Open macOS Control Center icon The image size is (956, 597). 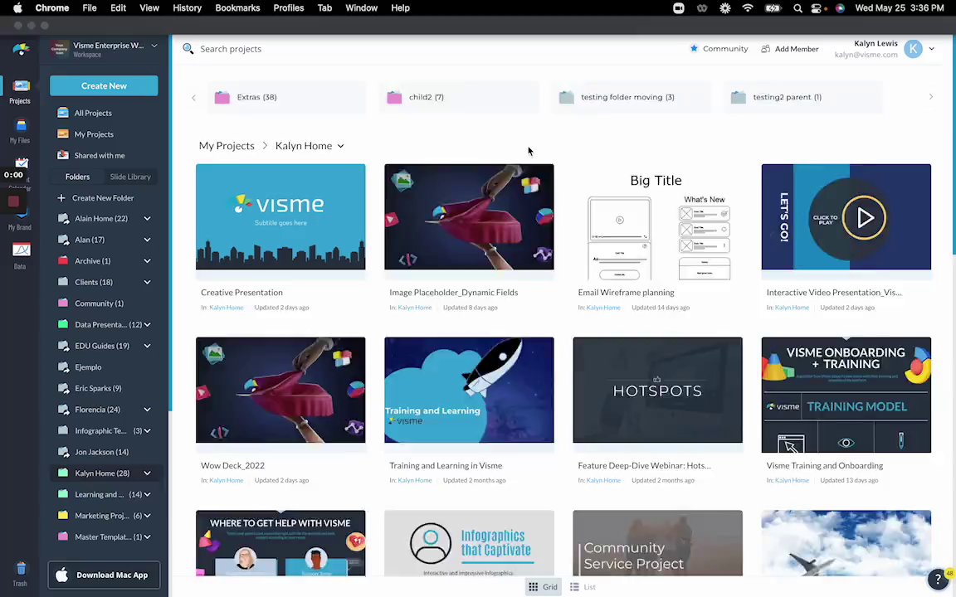click(817, 8)
